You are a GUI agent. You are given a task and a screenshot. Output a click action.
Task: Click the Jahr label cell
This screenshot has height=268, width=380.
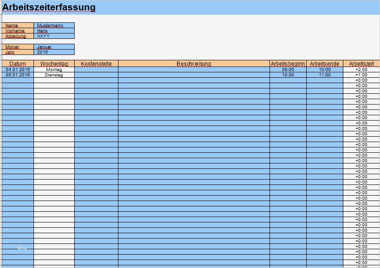(18, 52)
